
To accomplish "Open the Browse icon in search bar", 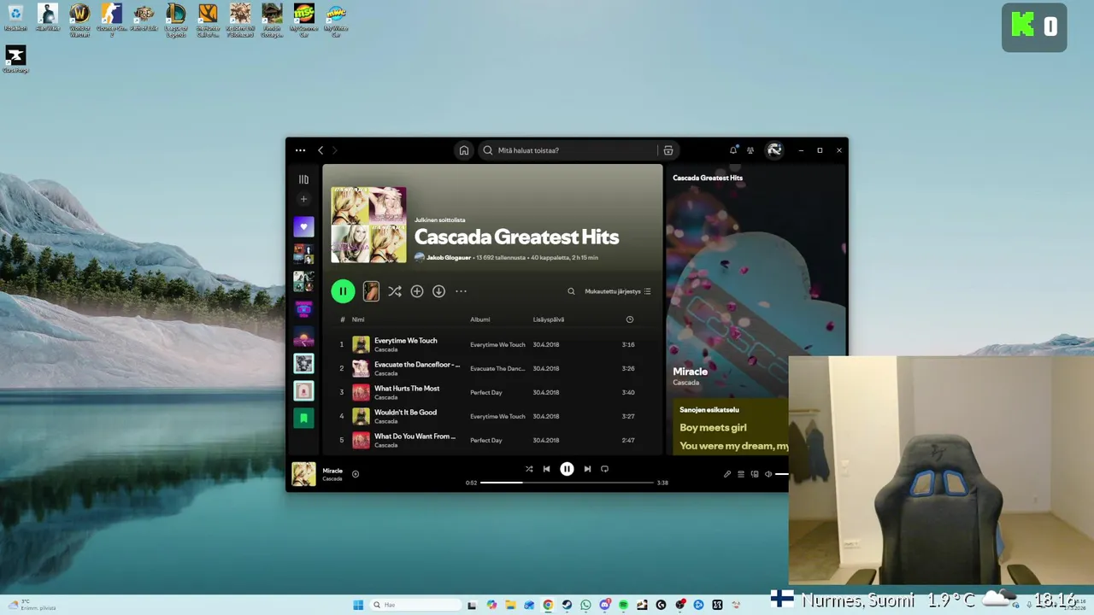I will point(668,150).
